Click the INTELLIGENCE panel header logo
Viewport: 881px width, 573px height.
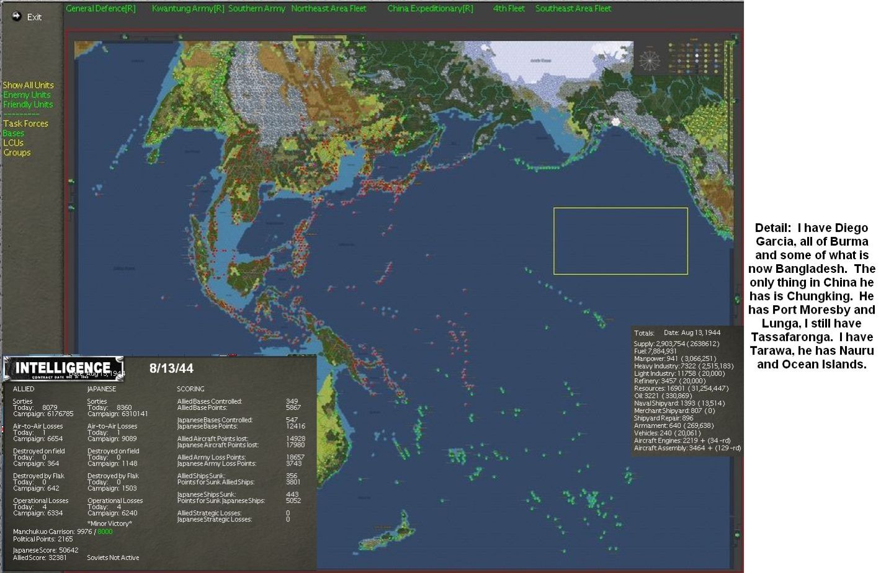[63, 368]
